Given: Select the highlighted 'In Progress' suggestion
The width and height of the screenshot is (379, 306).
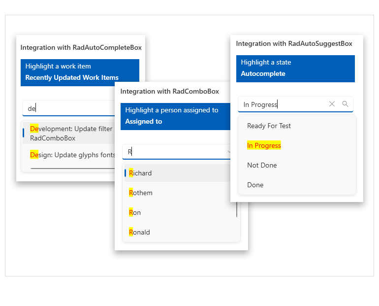Looking at the screenshot, I should 297,145.
